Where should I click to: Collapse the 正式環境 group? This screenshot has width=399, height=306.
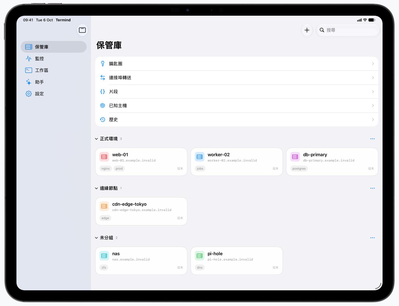96,139
